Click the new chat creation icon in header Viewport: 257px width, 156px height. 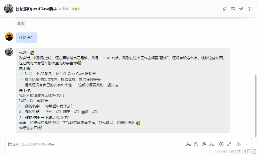click(233, 9)
